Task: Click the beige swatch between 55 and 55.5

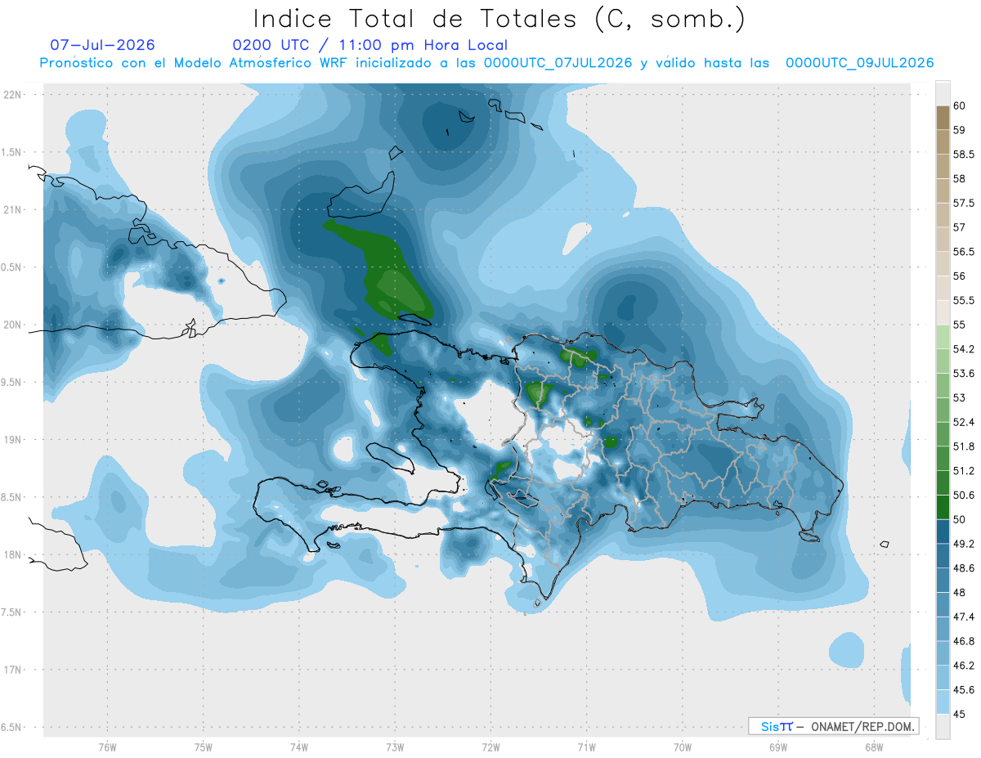Action: pos(943,312)
